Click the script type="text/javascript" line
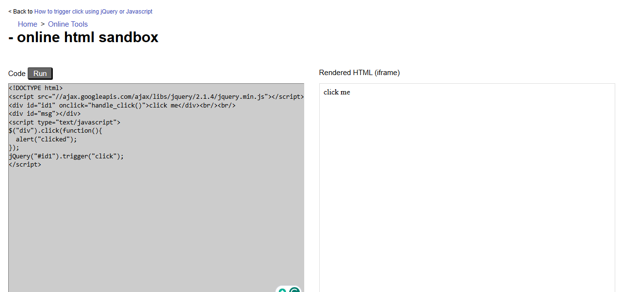 (x=65, y=122)
